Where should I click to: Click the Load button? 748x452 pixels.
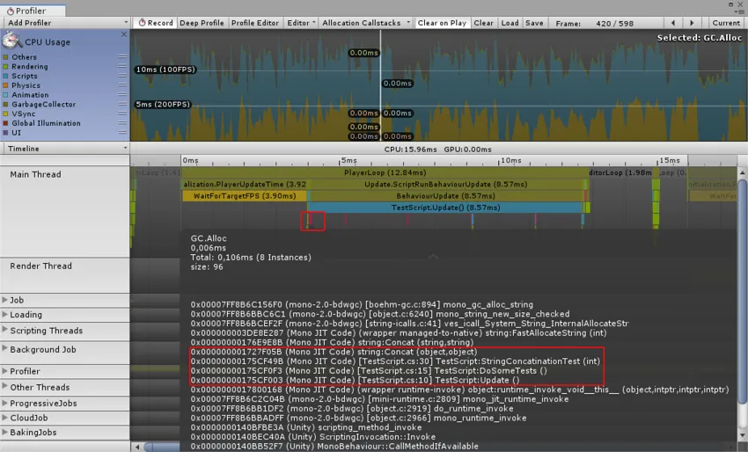pos(510,22)
